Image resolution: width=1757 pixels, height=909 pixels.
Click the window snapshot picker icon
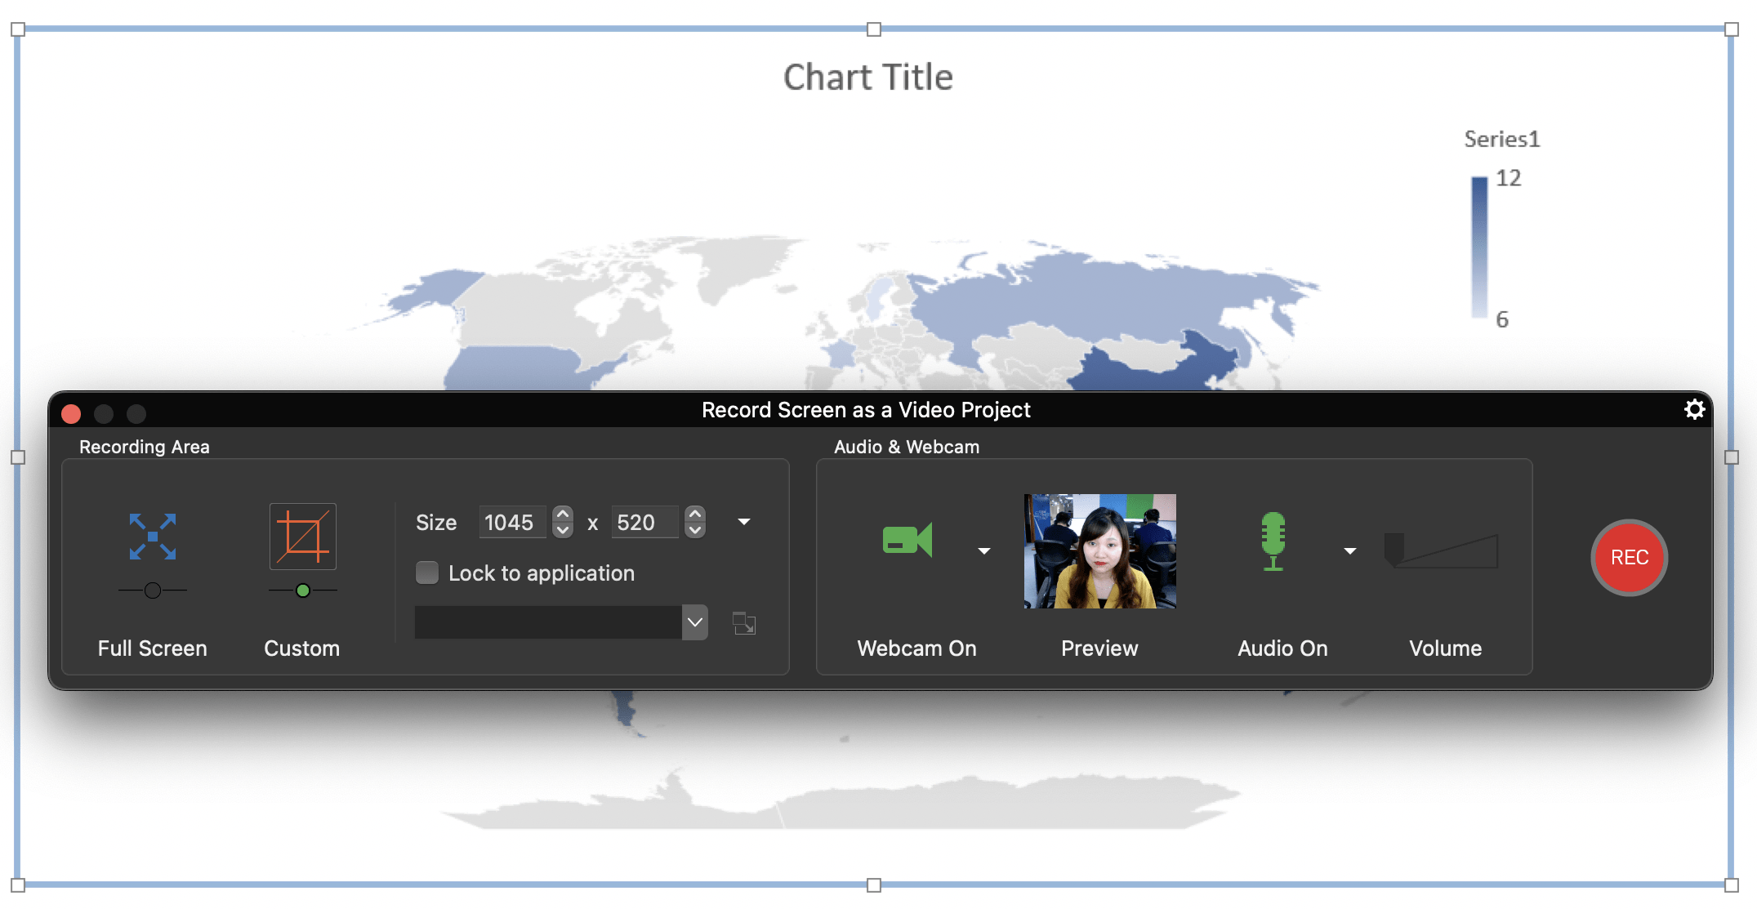(743, 622)
